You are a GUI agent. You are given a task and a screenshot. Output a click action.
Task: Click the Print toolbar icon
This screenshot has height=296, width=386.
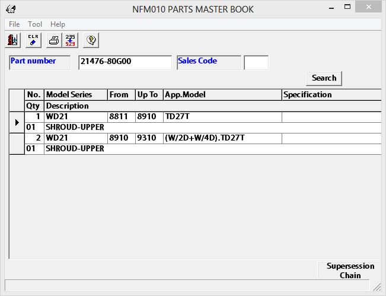tap(53, 40)
